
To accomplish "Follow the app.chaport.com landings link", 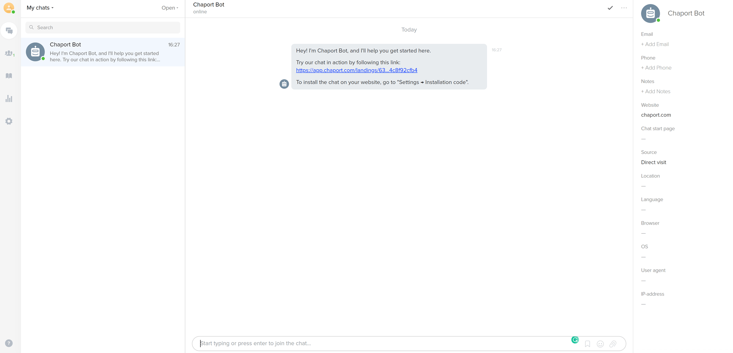I will coord(357,70).
